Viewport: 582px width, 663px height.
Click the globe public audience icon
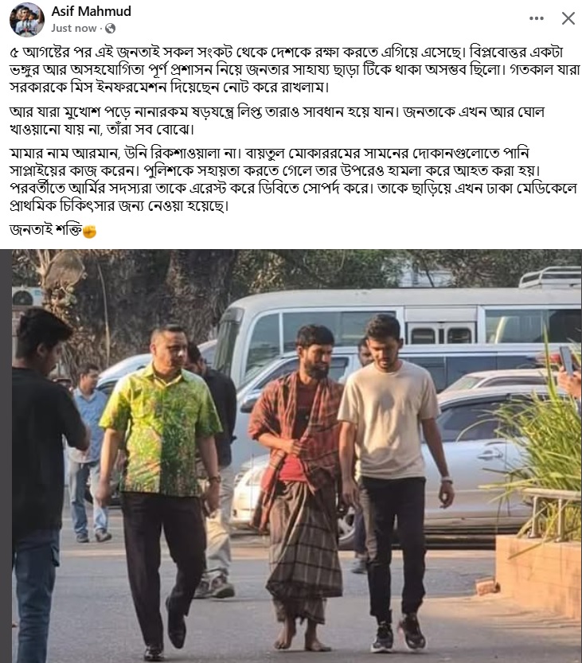coord(111,29)
